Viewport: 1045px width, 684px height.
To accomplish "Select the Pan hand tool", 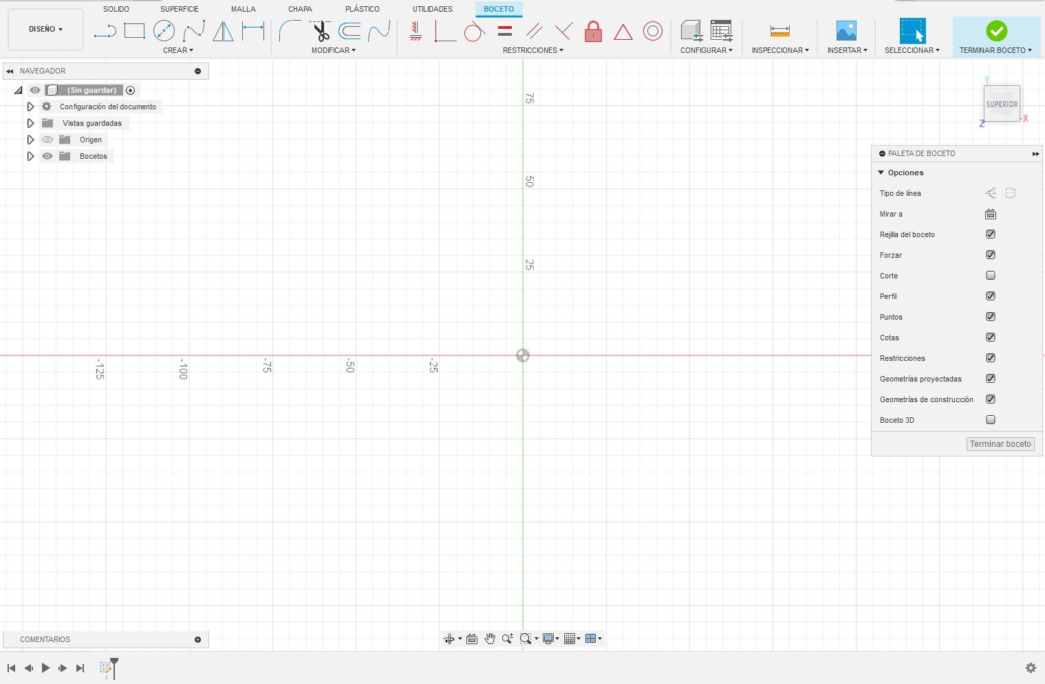I will (x=489, y=639).
